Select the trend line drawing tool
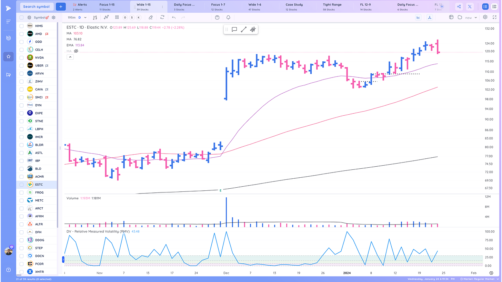This screenshot has height=282, width=502. pyautogui.click(x=243, y=30)
